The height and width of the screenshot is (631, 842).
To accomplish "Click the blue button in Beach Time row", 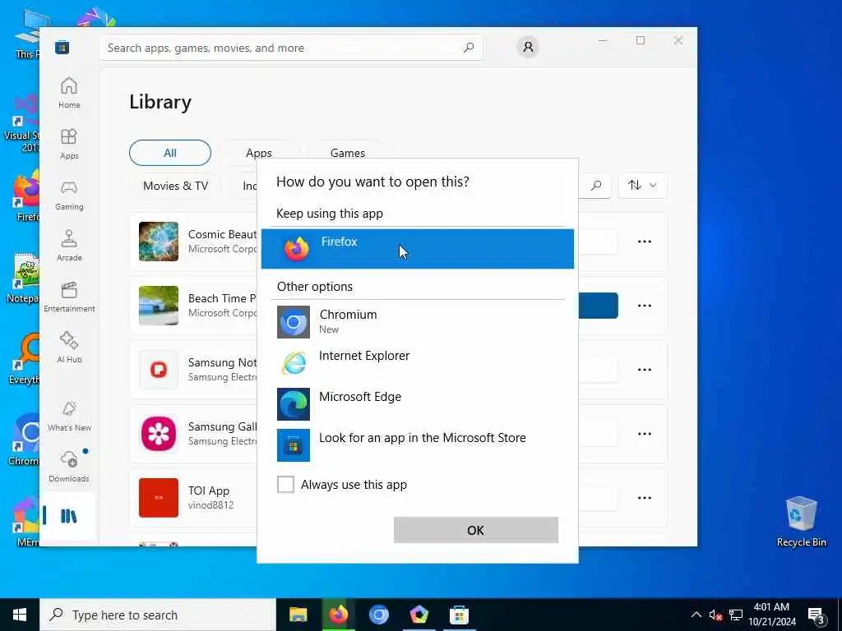I will tap(599, 306).
